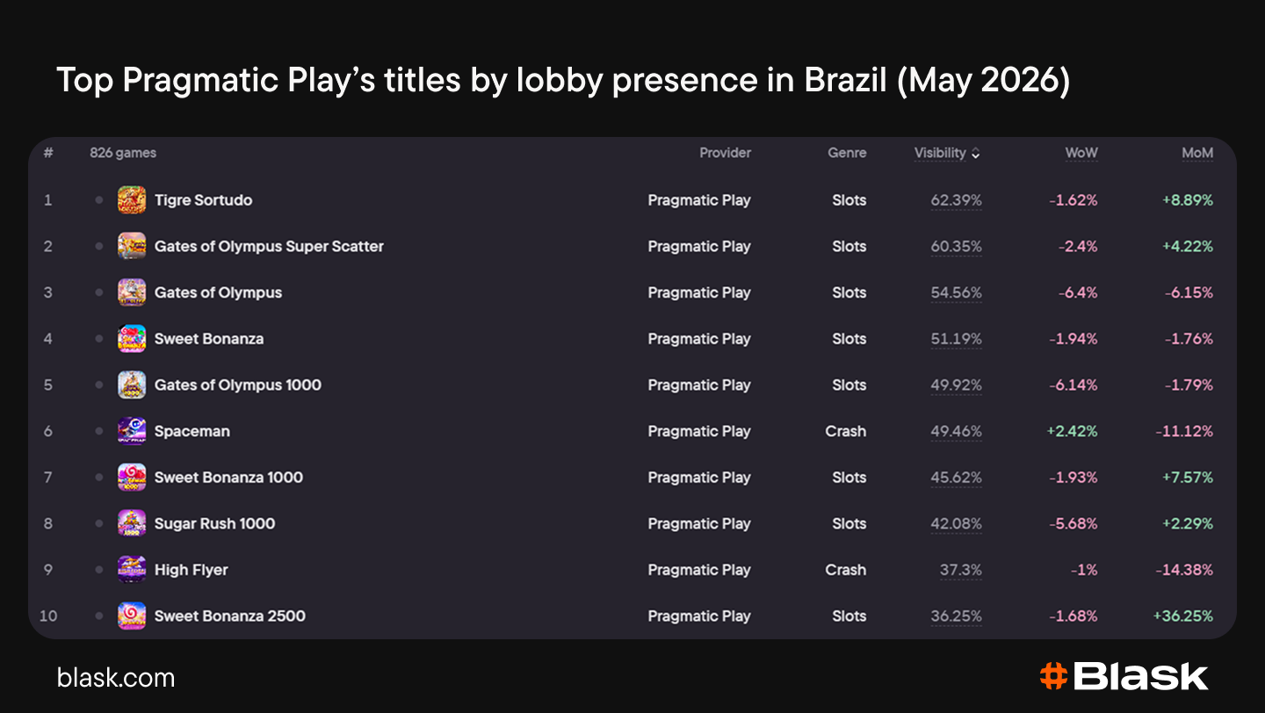Click the Sugar Rush 1000 icon
This screenshot has height=713, width=1265.
132,523
